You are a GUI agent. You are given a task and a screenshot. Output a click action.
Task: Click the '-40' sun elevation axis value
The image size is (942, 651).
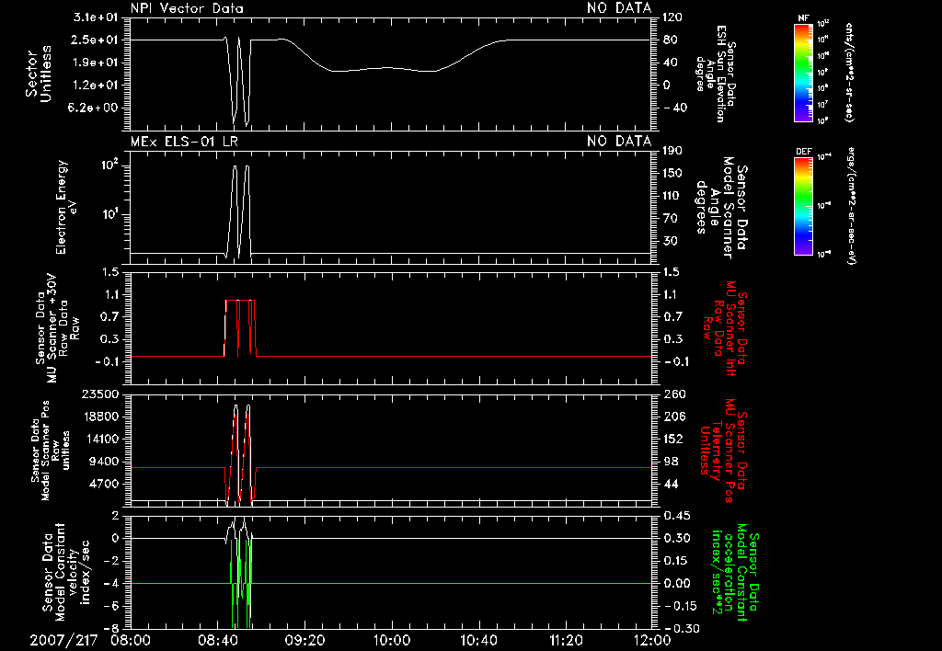tap(675, 108)
